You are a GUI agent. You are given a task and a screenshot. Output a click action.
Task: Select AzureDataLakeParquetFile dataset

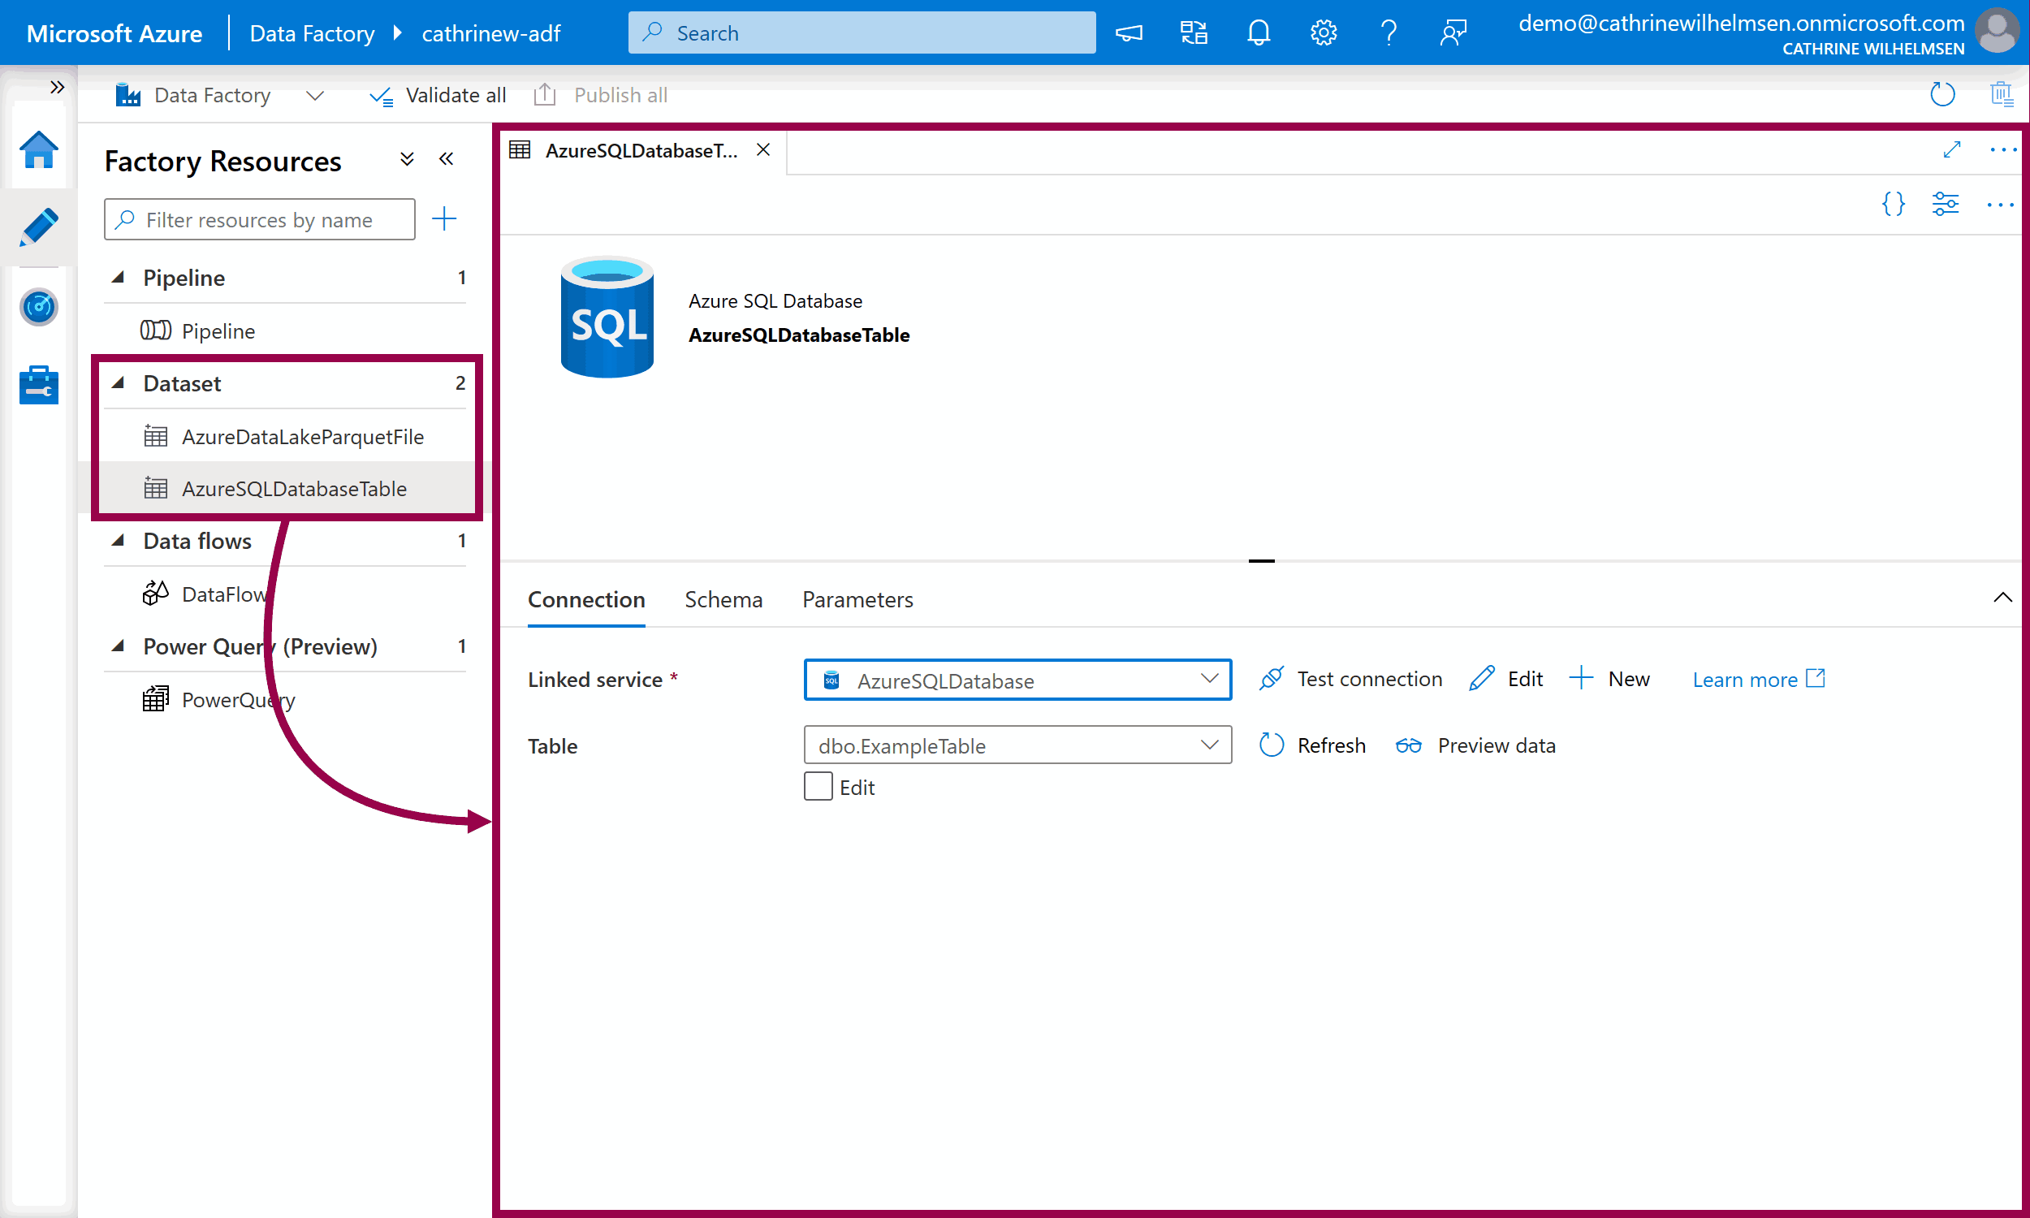tap(302, 437)
